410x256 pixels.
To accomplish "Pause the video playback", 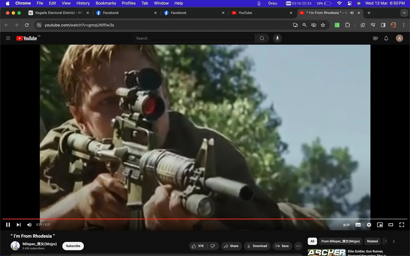I will pos(8,225).
